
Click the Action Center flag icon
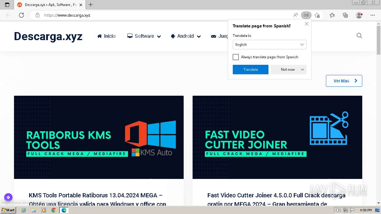click(x=353, y=210)
